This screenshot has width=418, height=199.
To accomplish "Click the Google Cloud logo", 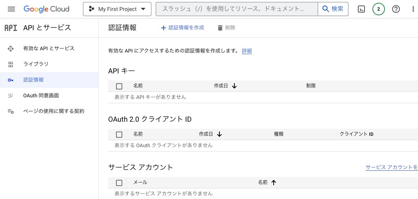I will point(46,9).
